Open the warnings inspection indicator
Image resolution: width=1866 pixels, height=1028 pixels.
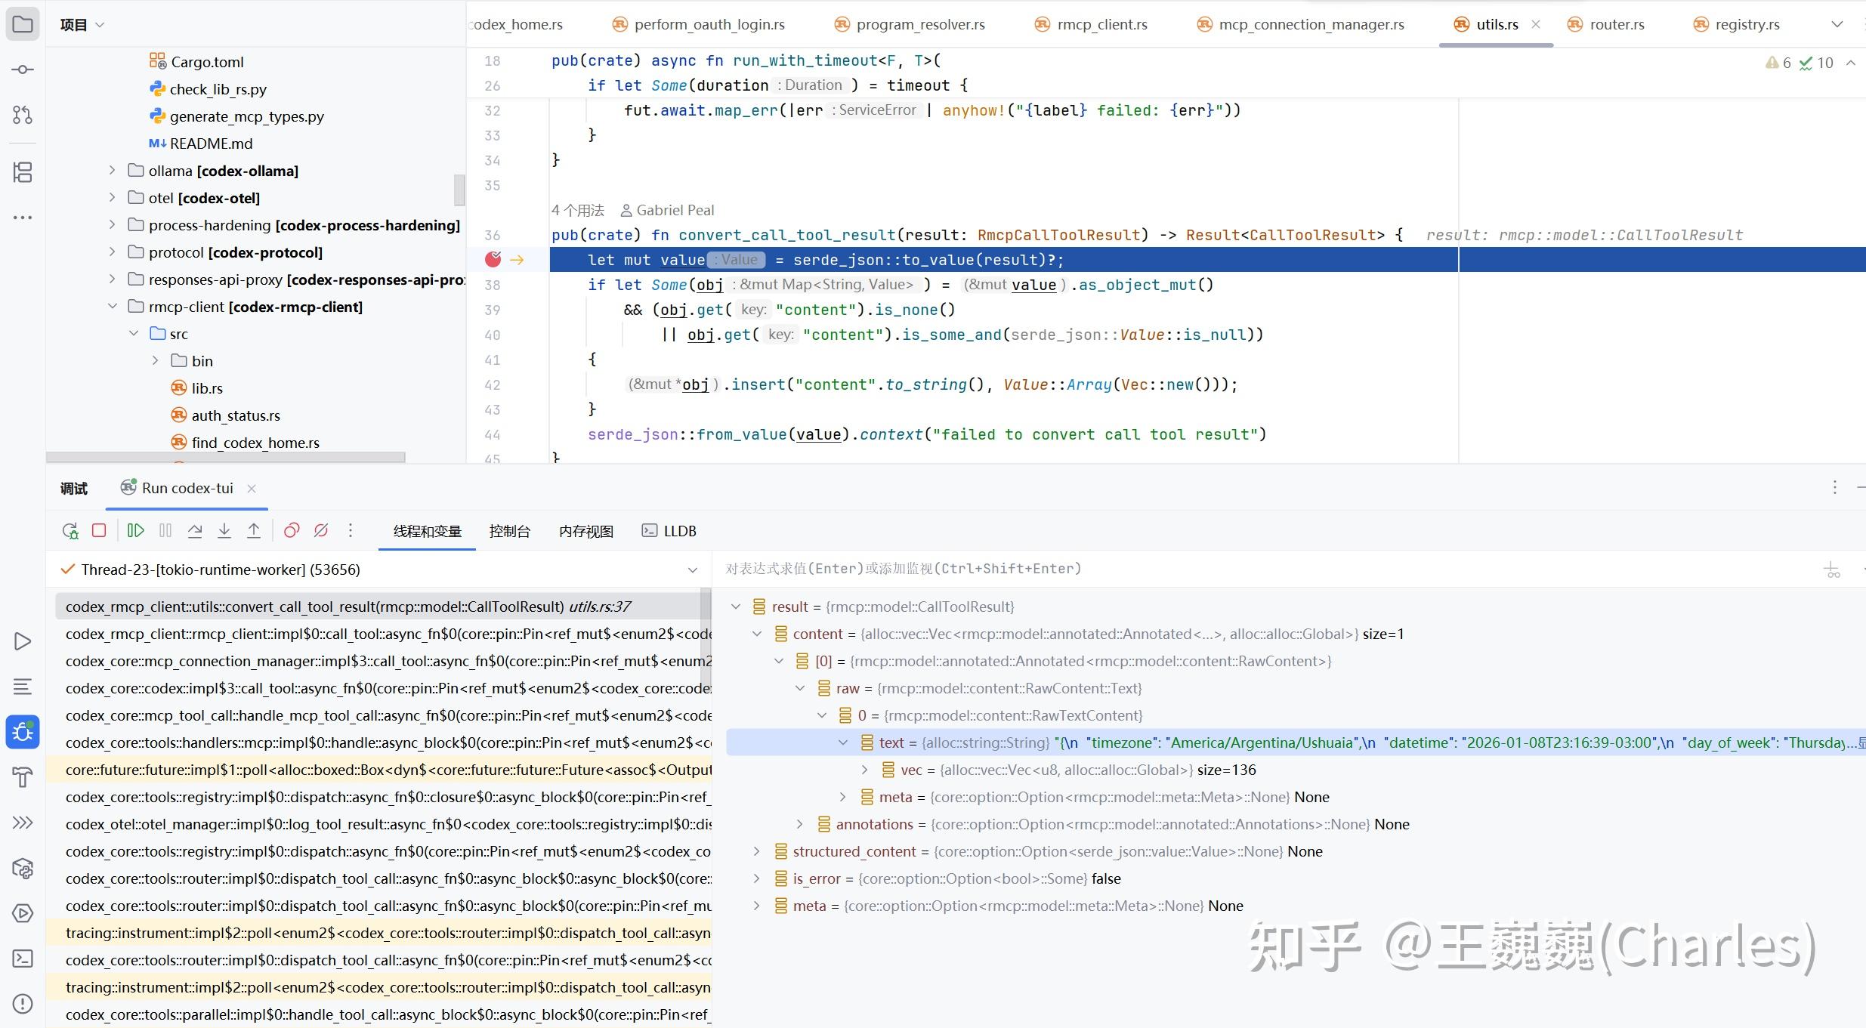(1778, 63)
